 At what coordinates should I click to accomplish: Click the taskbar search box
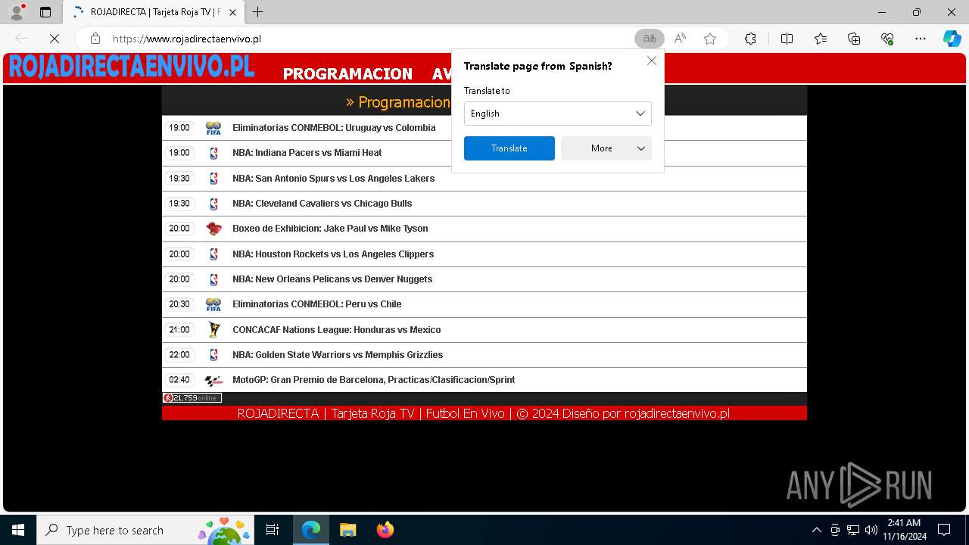(145, 530)
